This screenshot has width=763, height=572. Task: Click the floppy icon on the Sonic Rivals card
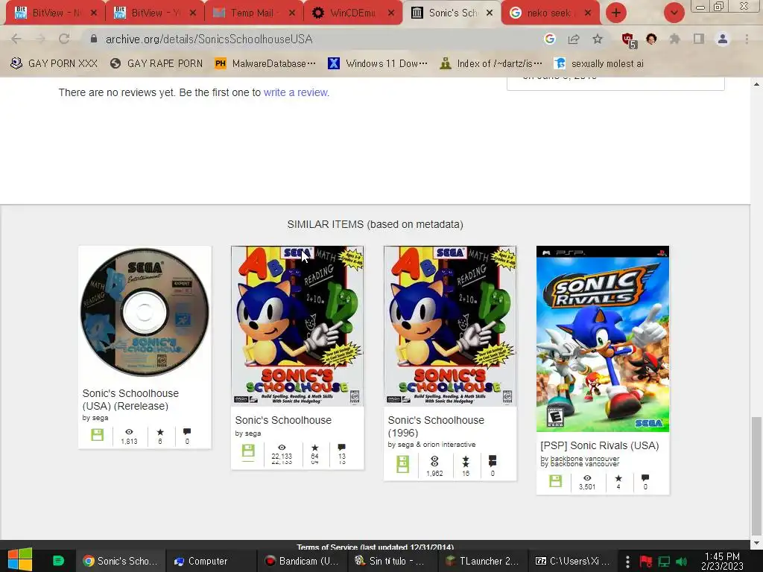click(x=555, y=481)
